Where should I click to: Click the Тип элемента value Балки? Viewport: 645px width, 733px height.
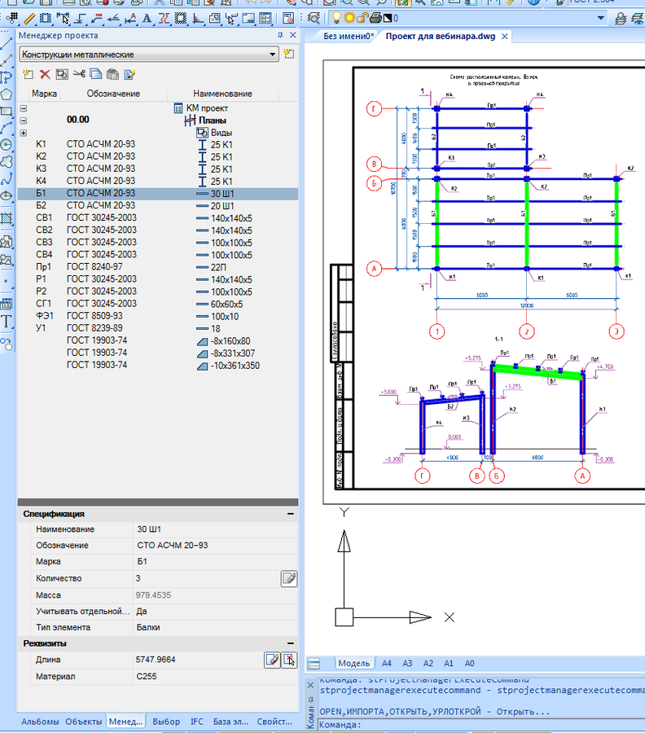(148, 627)
